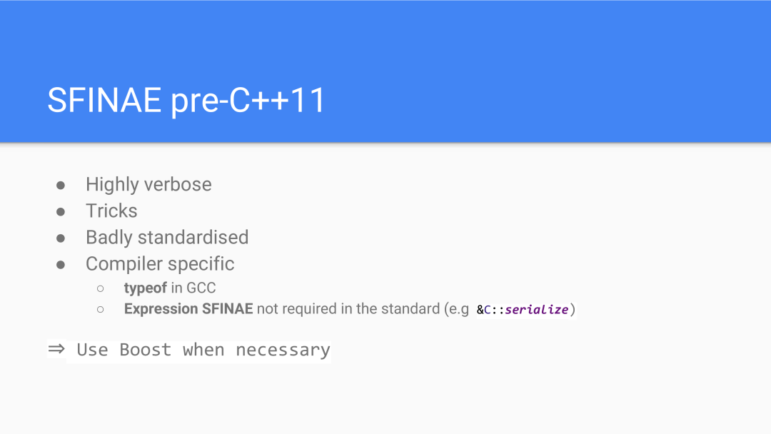Image resolution: width=771 pixels, height=434 pixels.
Task: Click the bullet dot beside "Tricks"
Action: [61, 211]
